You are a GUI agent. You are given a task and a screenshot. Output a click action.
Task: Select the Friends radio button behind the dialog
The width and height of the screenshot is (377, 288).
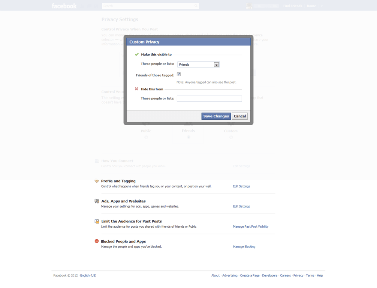pos(188,137)
